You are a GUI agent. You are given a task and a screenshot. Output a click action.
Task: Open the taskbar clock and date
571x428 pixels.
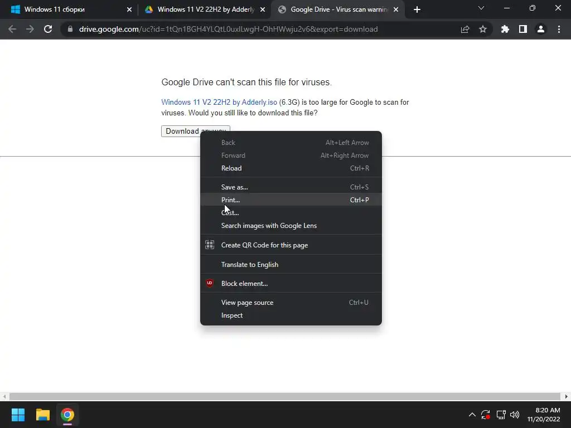point(544,415)
